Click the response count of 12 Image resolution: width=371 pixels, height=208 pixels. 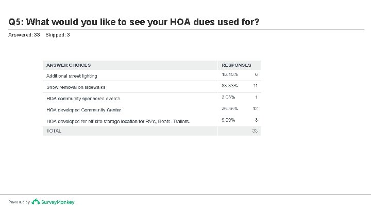click(255, 109)
